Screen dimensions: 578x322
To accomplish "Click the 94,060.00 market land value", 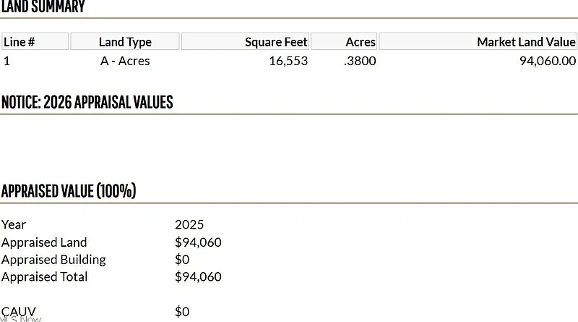I will [548, 61].
